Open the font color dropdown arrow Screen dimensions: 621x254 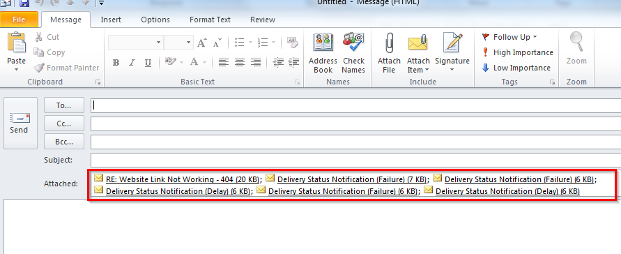point(204,63)
